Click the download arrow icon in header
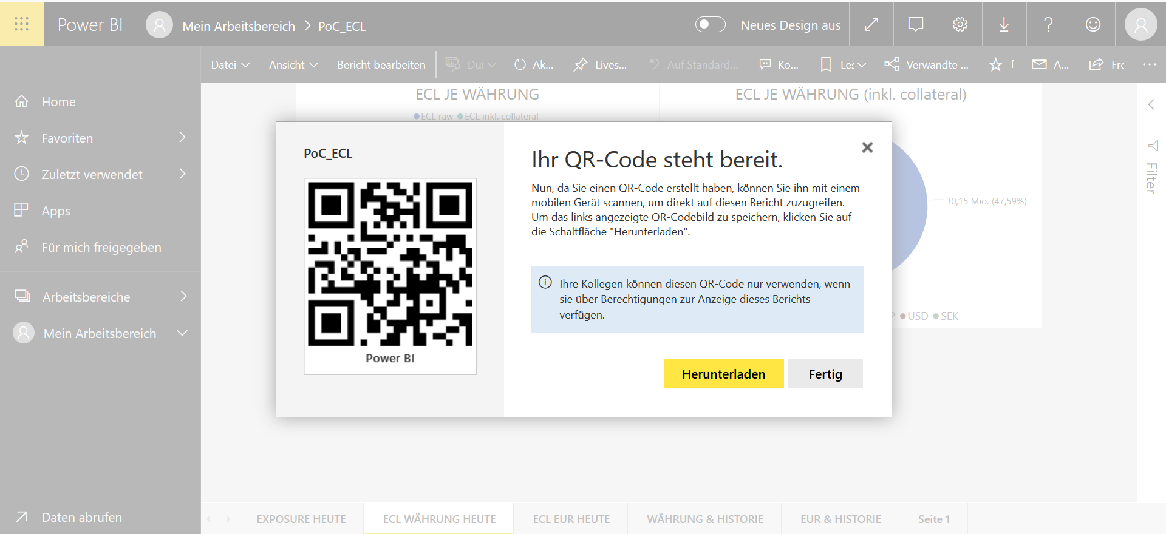The image size is (1166, 534). [1004, 24]
